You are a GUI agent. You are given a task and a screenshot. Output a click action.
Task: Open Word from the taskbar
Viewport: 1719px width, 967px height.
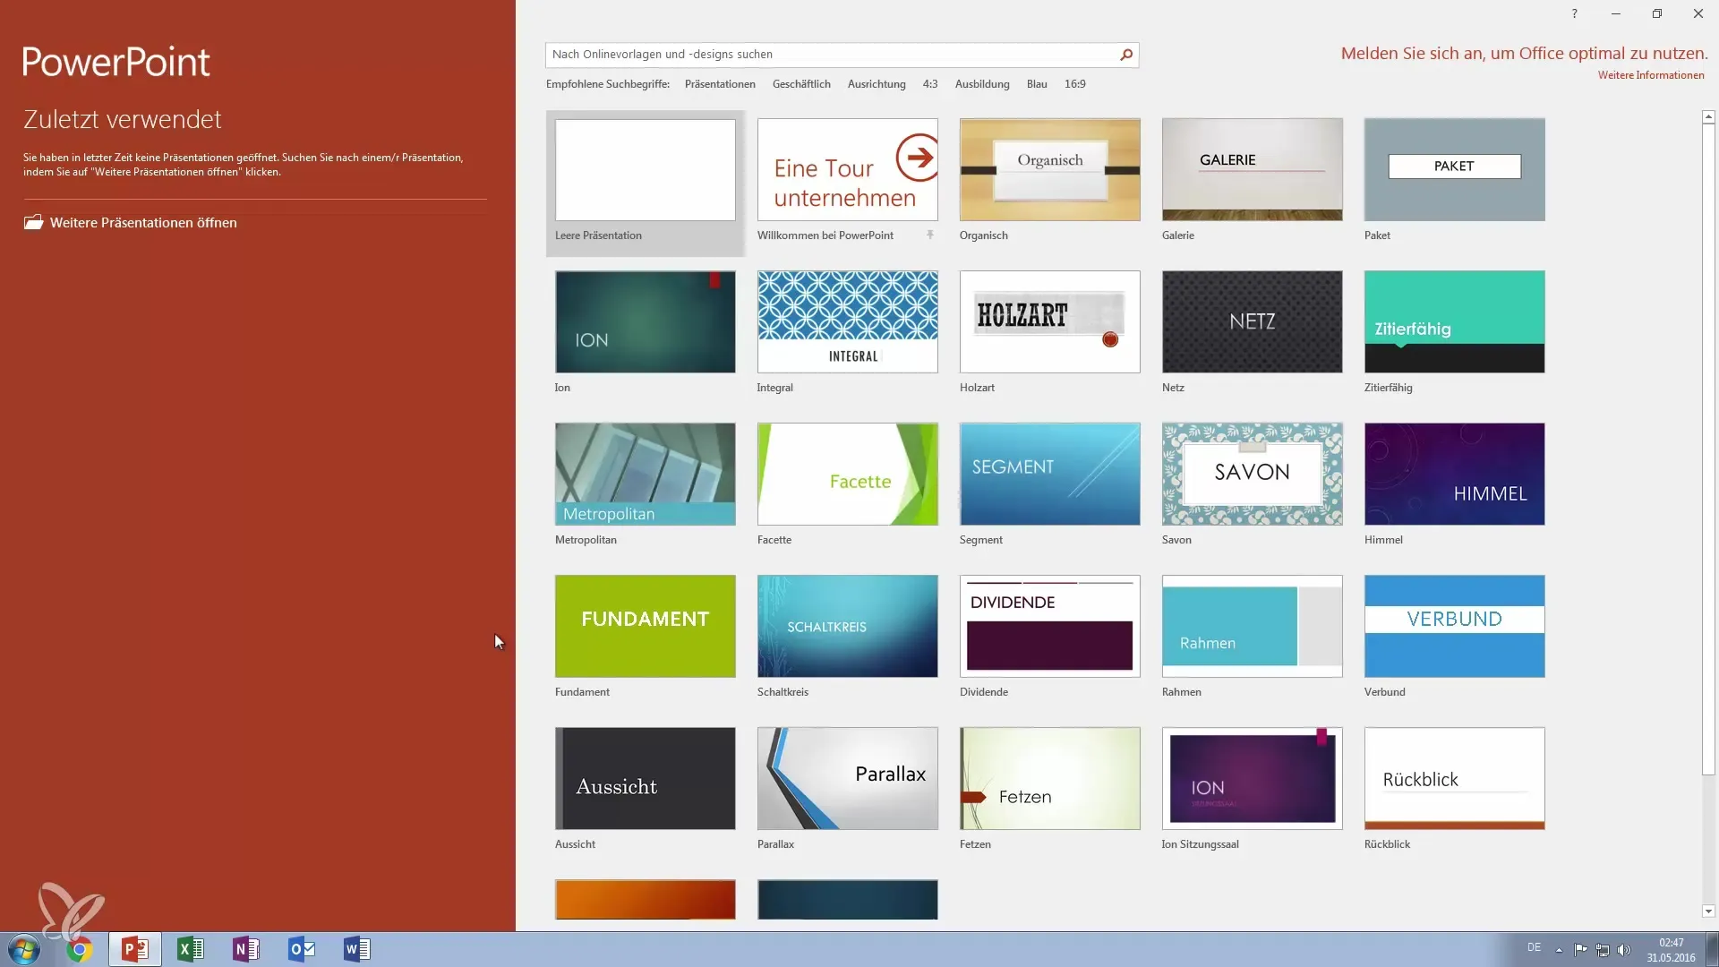(x=356, y=949)
